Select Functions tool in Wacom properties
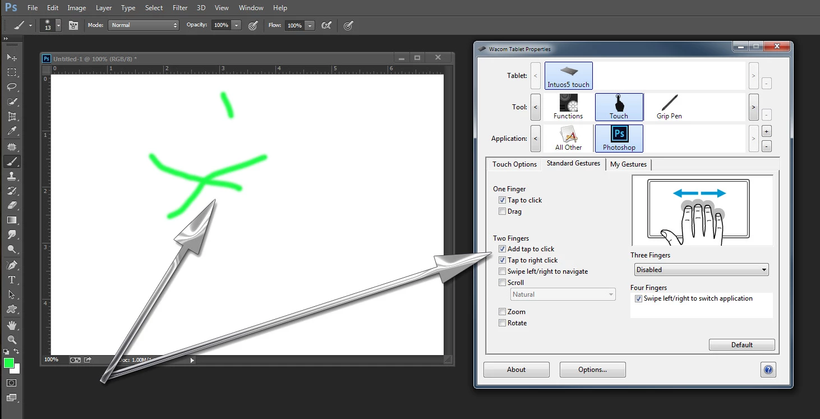Viewport: 820px width, 419px height. [x=568, y=107]
